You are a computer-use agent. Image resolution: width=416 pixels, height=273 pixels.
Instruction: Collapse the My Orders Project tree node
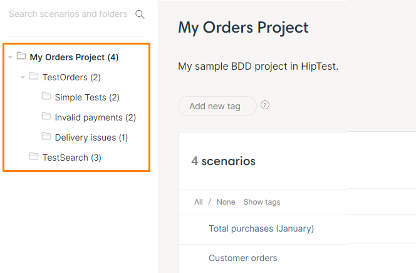[10, 58]
